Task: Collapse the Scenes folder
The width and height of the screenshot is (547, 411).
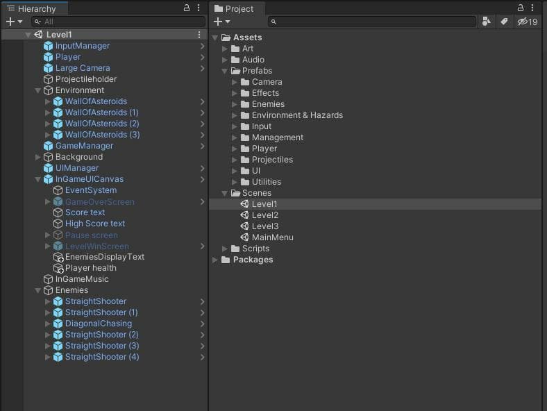Action: [225, 193]
